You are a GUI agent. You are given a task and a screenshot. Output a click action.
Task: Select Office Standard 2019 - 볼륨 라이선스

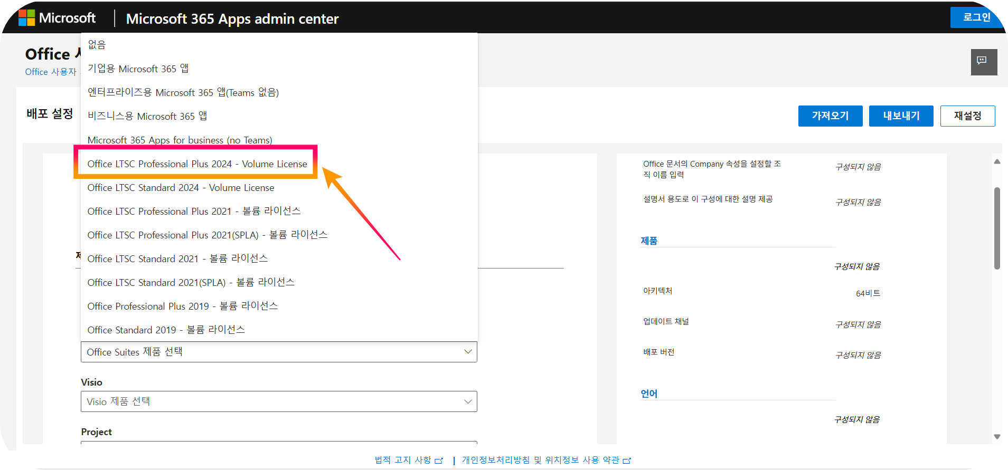point(279,330)
